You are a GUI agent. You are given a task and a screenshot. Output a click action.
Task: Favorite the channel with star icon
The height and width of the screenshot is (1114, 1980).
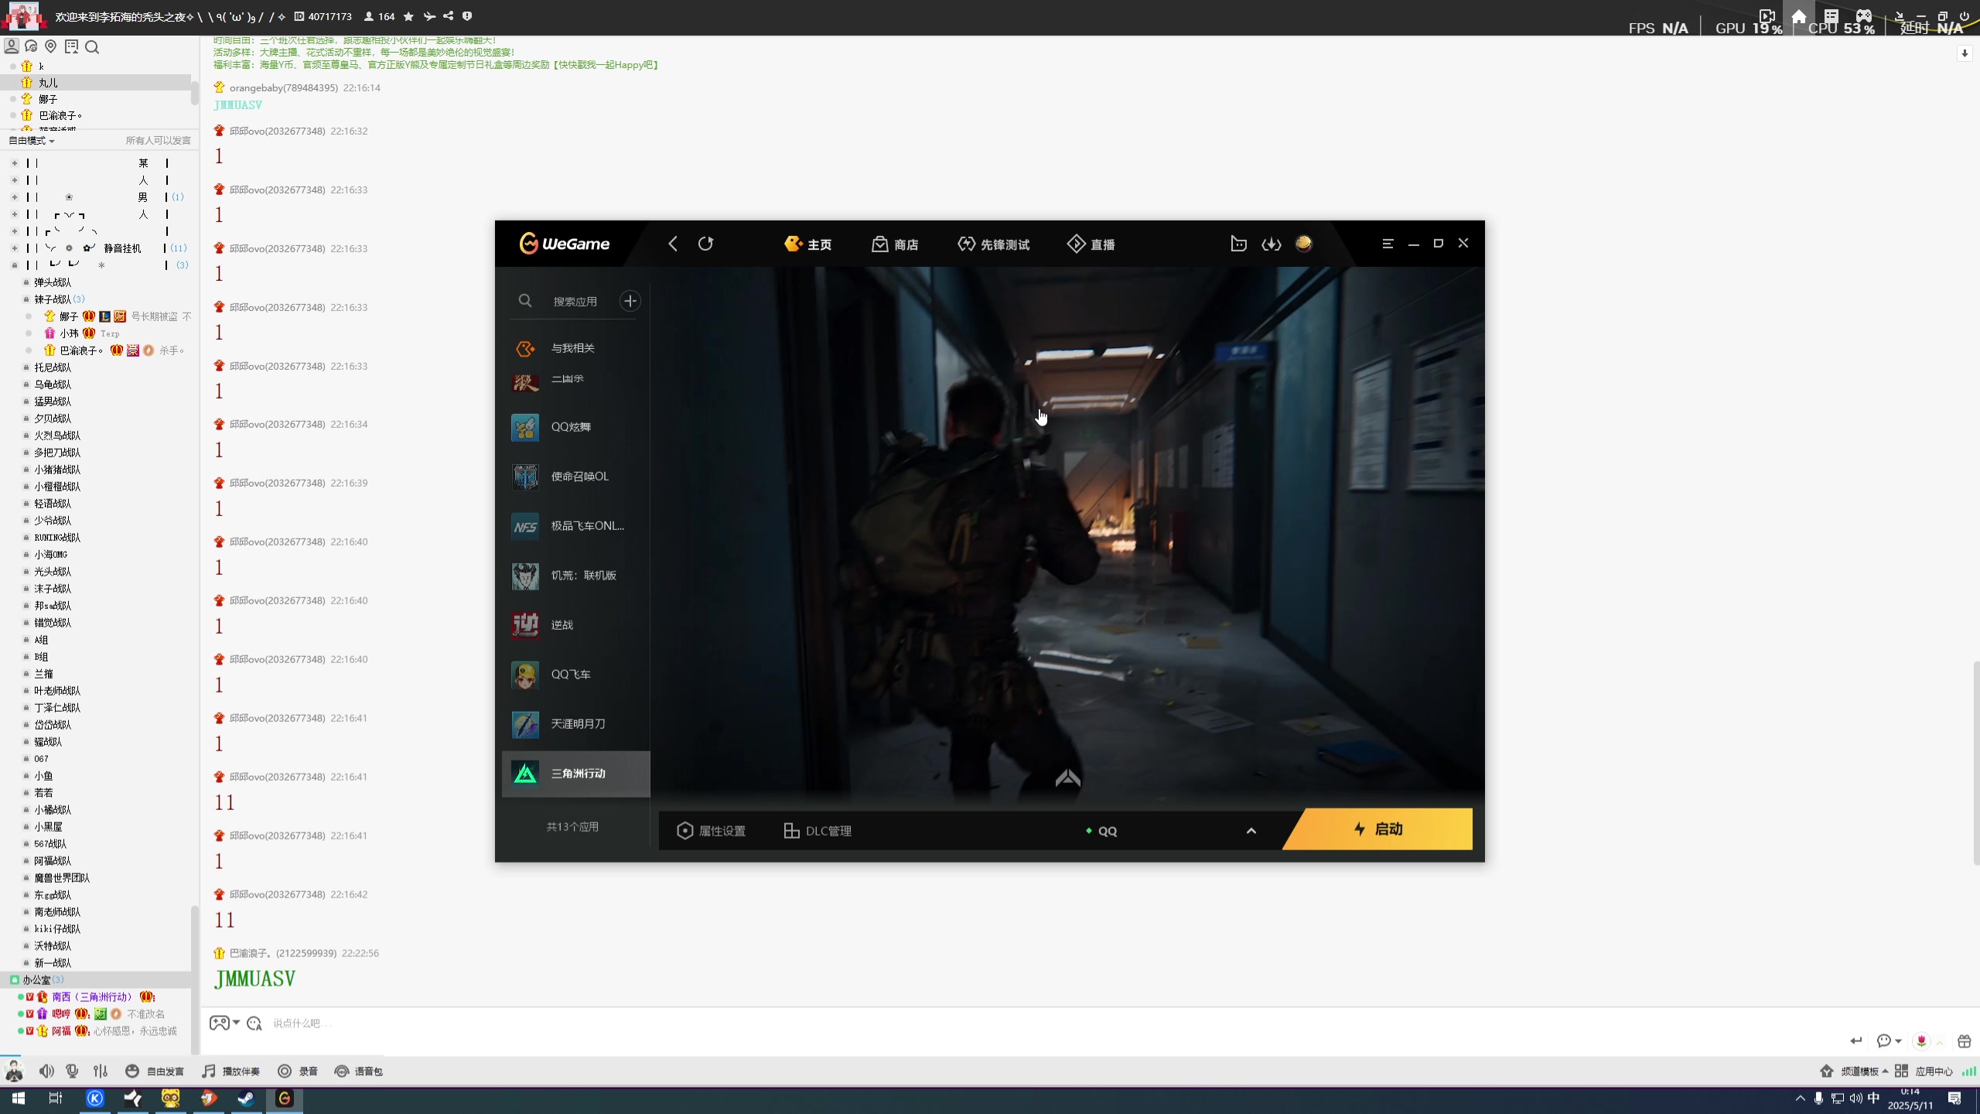[408, 16]
